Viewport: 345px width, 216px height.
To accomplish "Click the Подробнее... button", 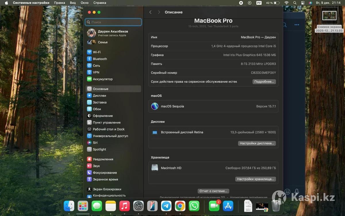I will pyautogui.click(x=264, y=82).
